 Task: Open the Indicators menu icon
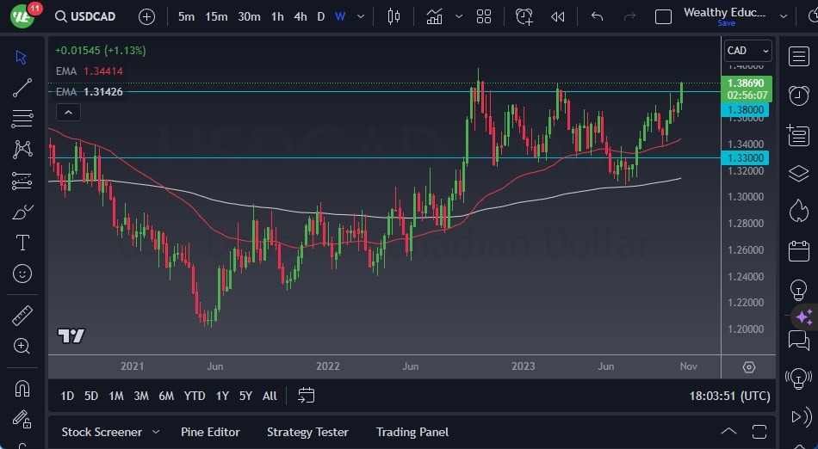(x=435, y=16)
